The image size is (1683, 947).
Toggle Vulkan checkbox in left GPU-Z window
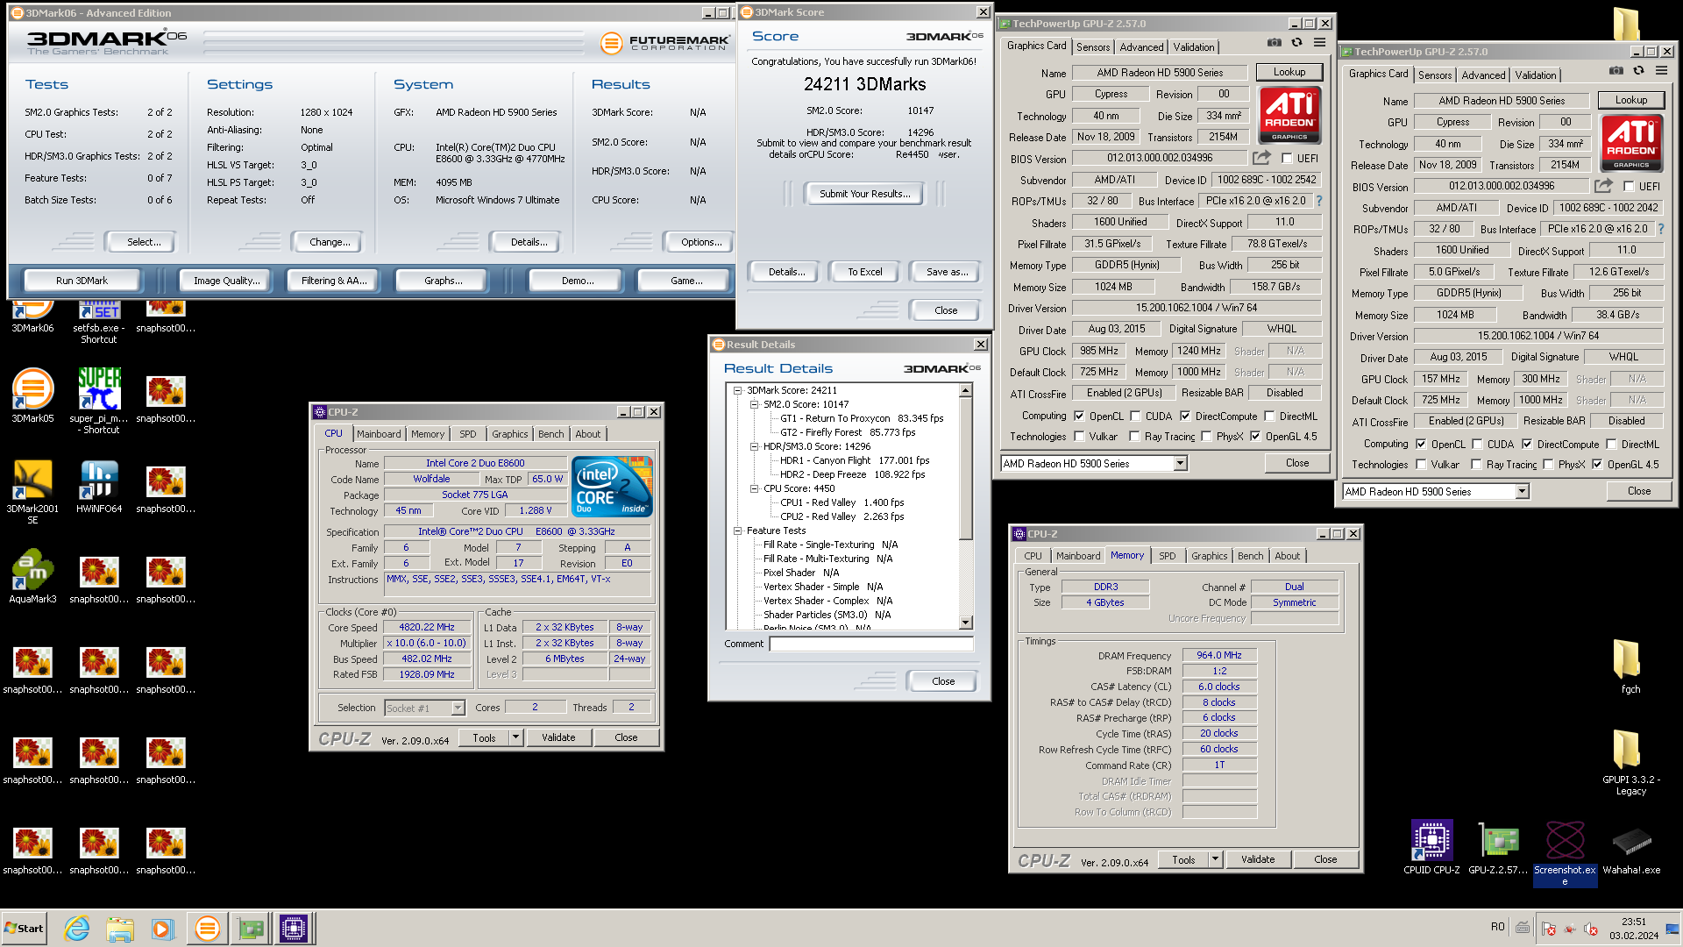1080,437
